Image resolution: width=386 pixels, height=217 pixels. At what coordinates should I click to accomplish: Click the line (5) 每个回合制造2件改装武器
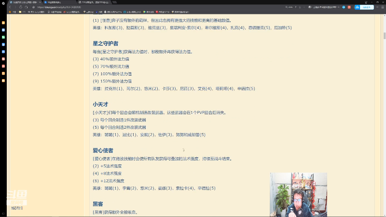click(119, 127)
